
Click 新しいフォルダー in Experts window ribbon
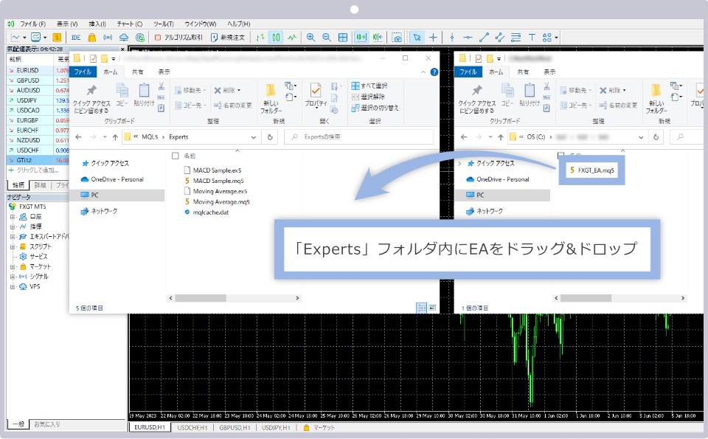[x=271, y=98]
